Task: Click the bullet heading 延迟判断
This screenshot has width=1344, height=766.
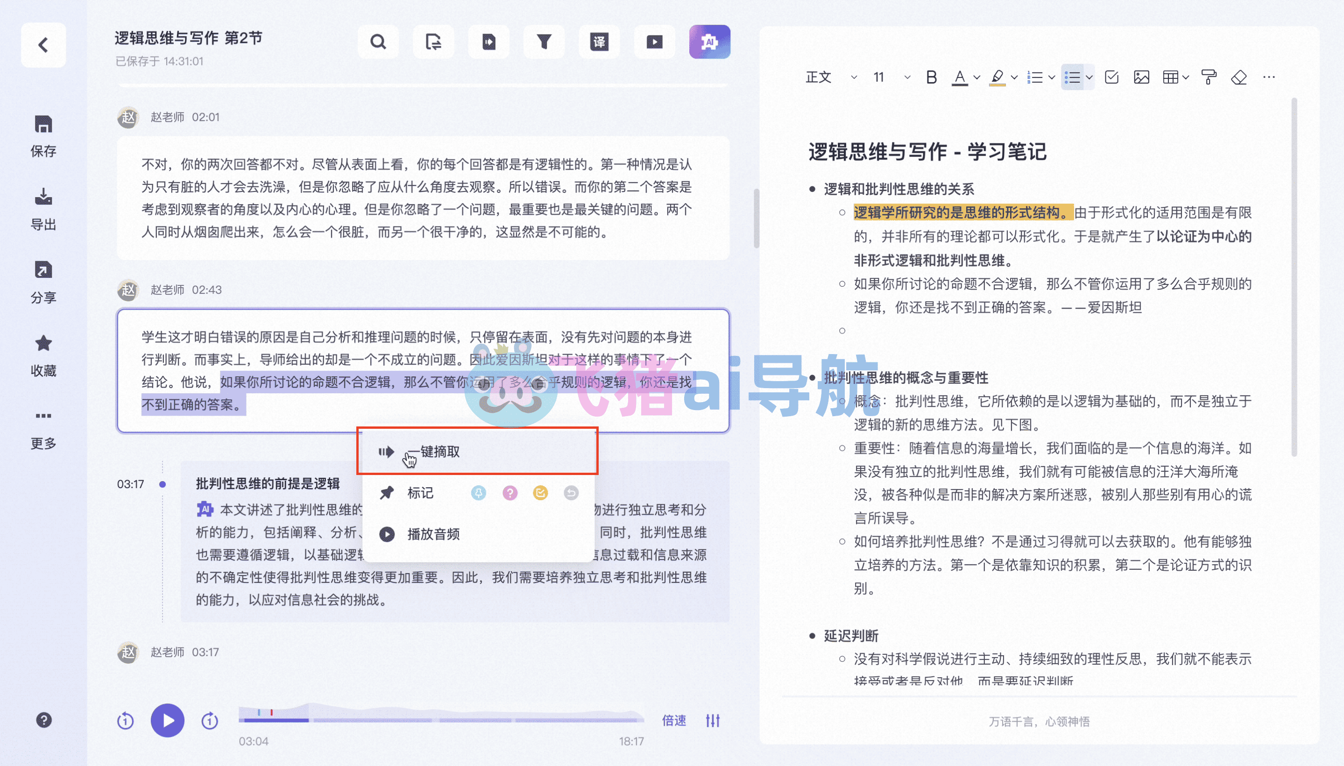Action: [850, 636]
